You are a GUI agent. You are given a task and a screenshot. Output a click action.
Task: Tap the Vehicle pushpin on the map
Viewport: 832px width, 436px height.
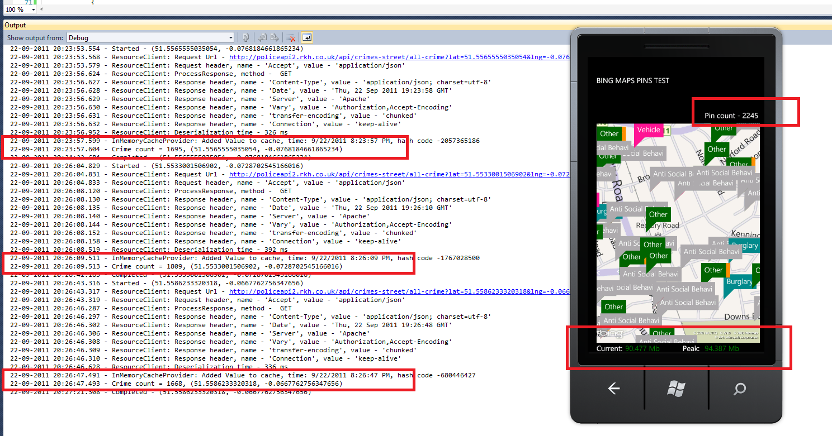[x=649, y=130]
